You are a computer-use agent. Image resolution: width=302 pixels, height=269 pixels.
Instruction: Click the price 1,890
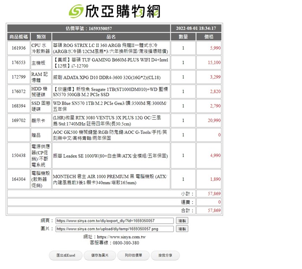click(215, 179)
